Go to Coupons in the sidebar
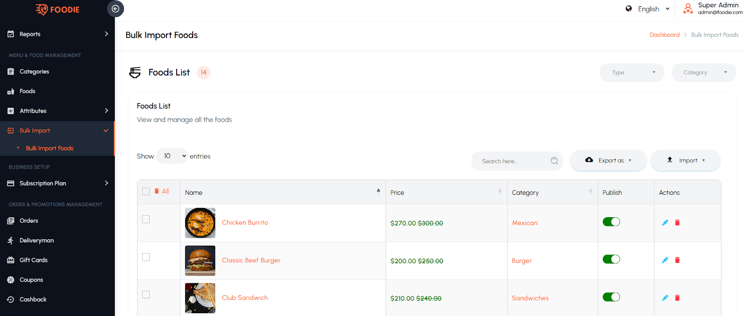Viewport: 746px width, 316px height. point(31,280)
